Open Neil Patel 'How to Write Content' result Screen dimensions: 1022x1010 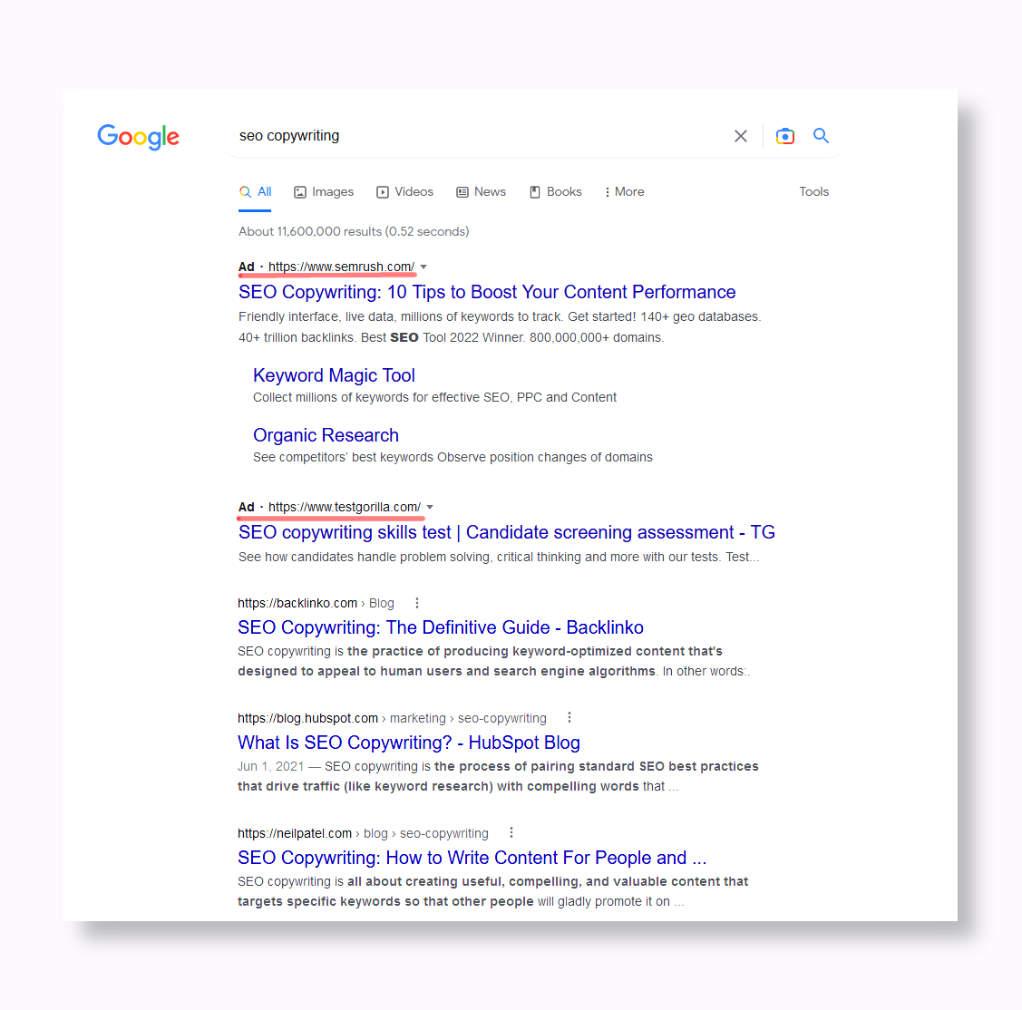click(x=472, y=858)
